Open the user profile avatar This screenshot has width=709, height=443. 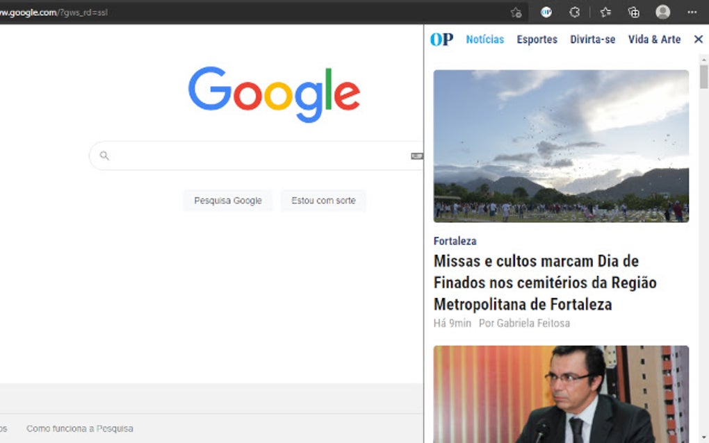point(663,12)
